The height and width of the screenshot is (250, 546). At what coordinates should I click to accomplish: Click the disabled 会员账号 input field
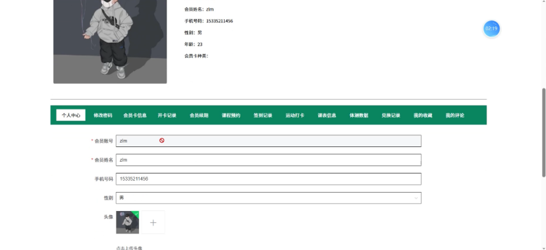(269, 141)
